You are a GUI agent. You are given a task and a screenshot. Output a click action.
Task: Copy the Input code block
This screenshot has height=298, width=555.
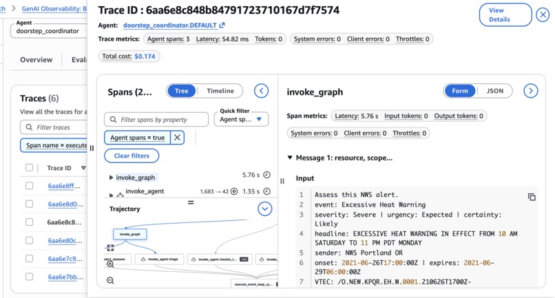532,197
